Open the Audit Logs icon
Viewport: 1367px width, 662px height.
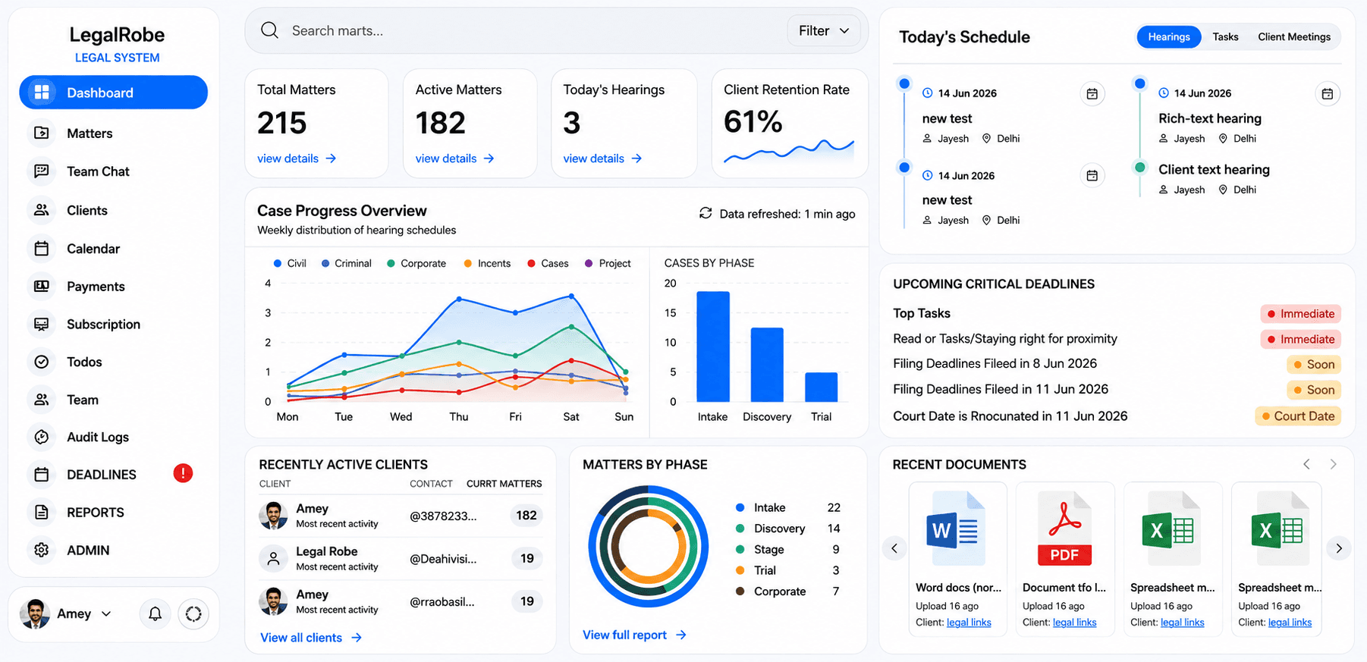[x=42, y=437]
